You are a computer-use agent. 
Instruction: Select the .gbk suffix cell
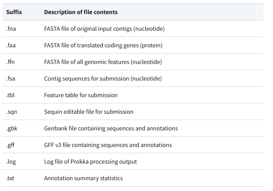click(x=12, y=128)
